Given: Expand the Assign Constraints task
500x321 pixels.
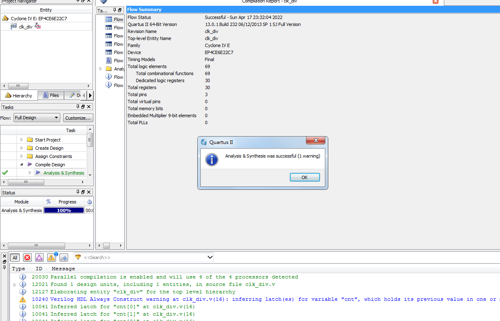Looking at the screenshot, I should [21, 156].
